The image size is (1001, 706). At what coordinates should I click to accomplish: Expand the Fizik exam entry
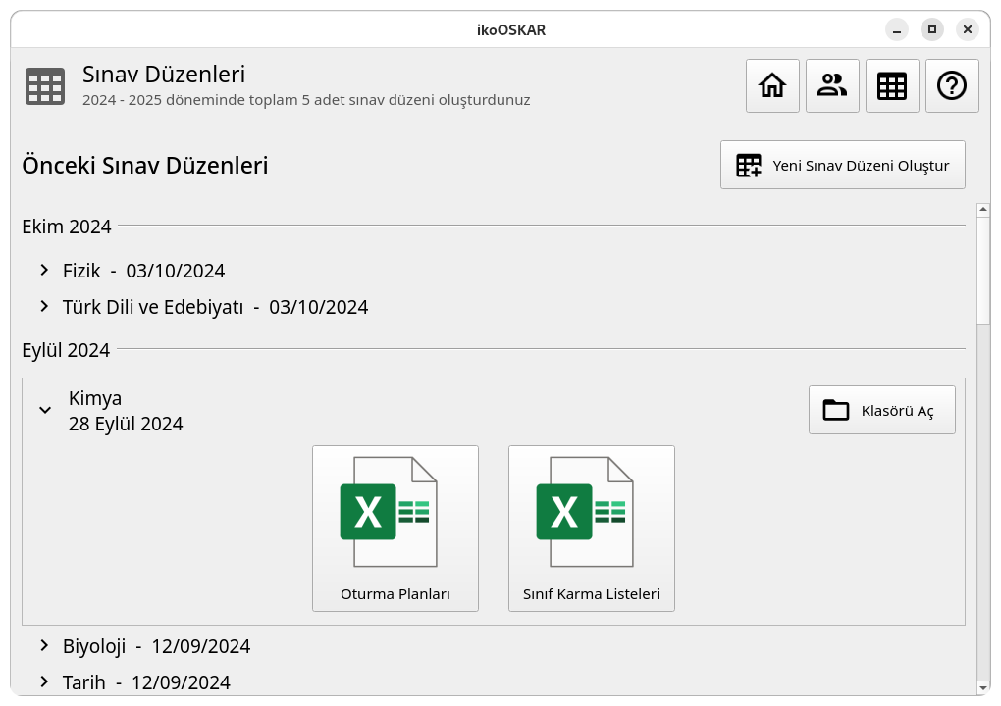tap(44, 270)
